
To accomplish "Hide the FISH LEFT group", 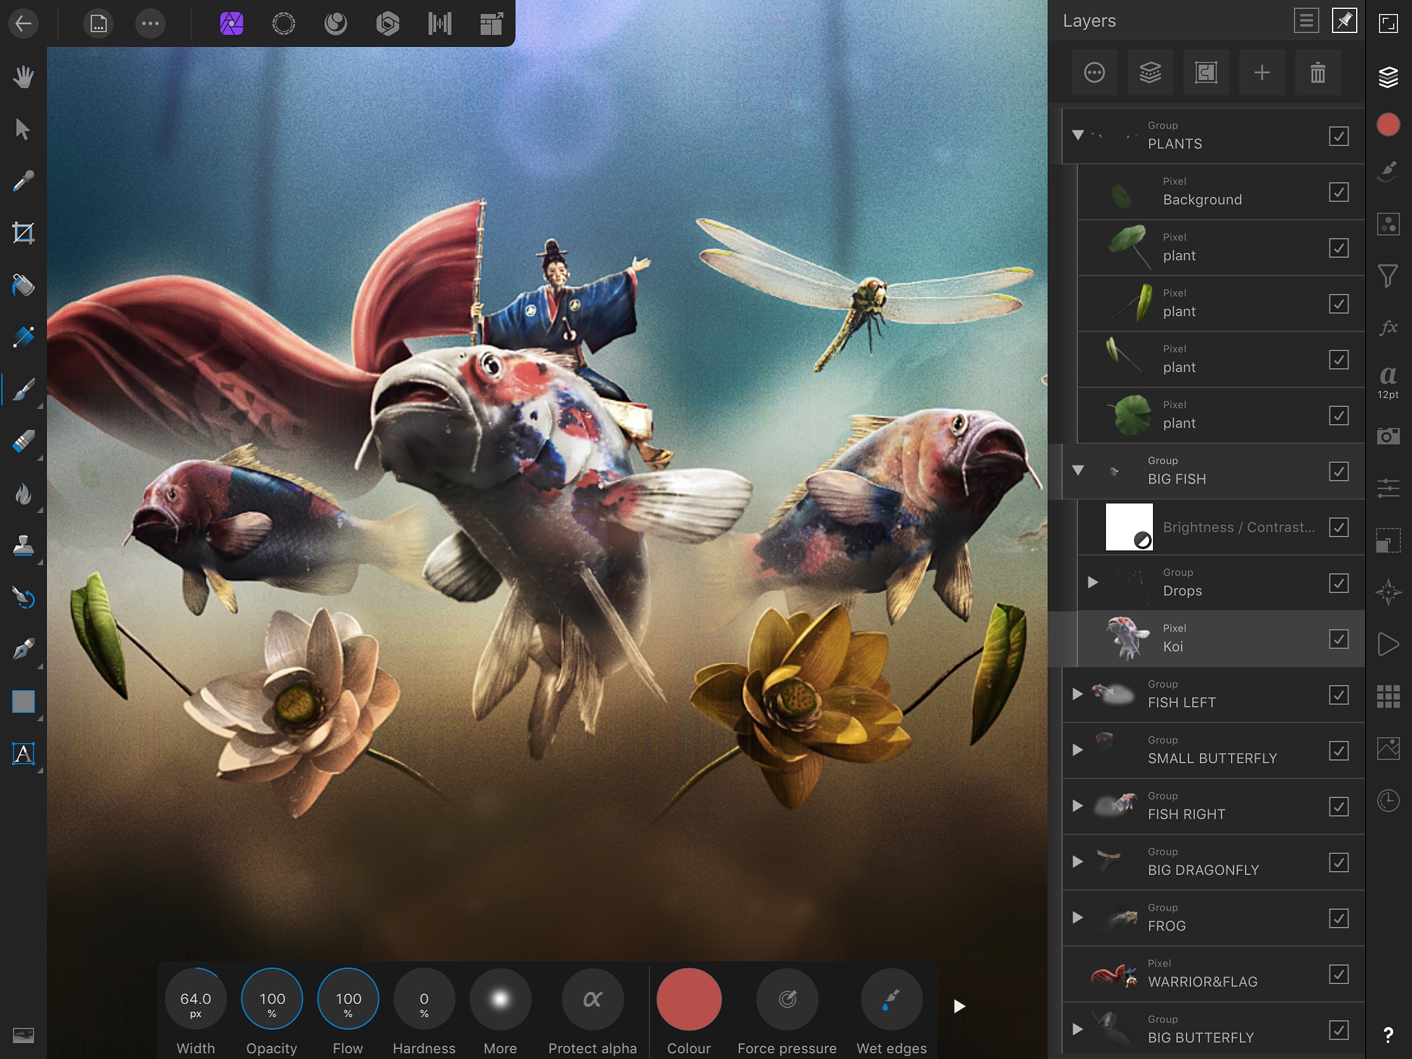I will point(1338,695).
